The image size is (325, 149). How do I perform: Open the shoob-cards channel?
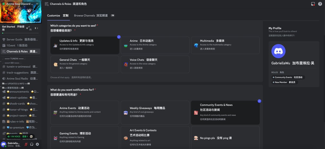20,104
